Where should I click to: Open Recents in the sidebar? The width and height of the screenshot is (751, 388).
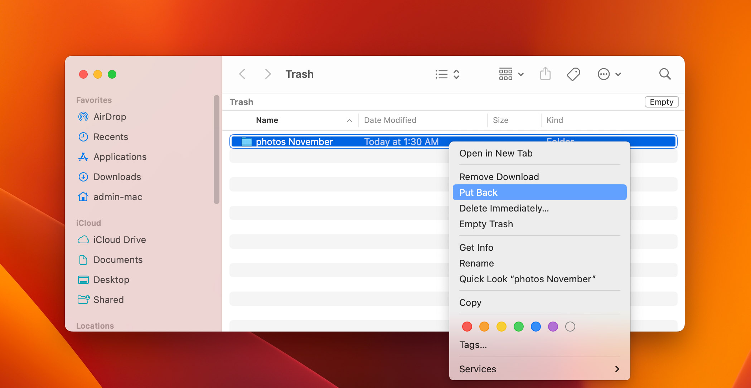[x=111, y=137]
